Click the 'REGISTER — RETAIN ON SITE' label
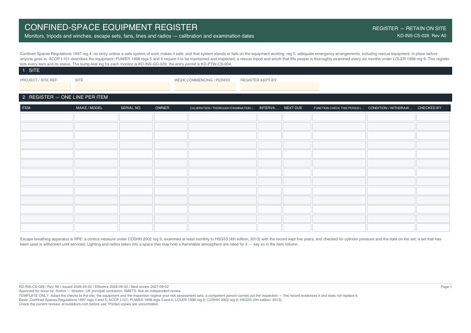 409,29
